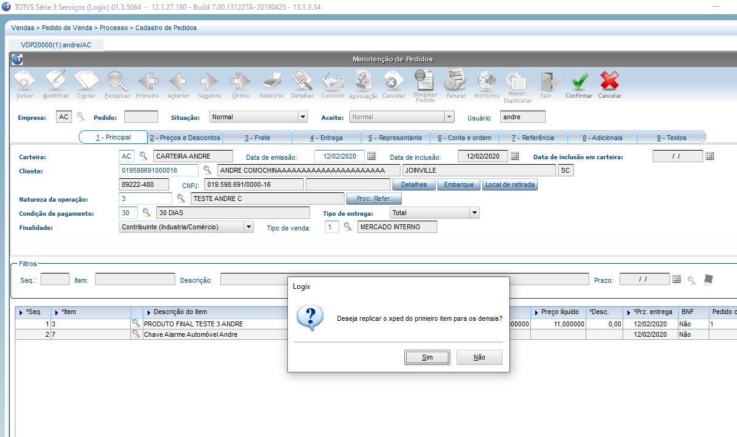Go to Primeiro record icon
Image resolution: width=737 pixels, height=437 pixels.
(148, 81)
